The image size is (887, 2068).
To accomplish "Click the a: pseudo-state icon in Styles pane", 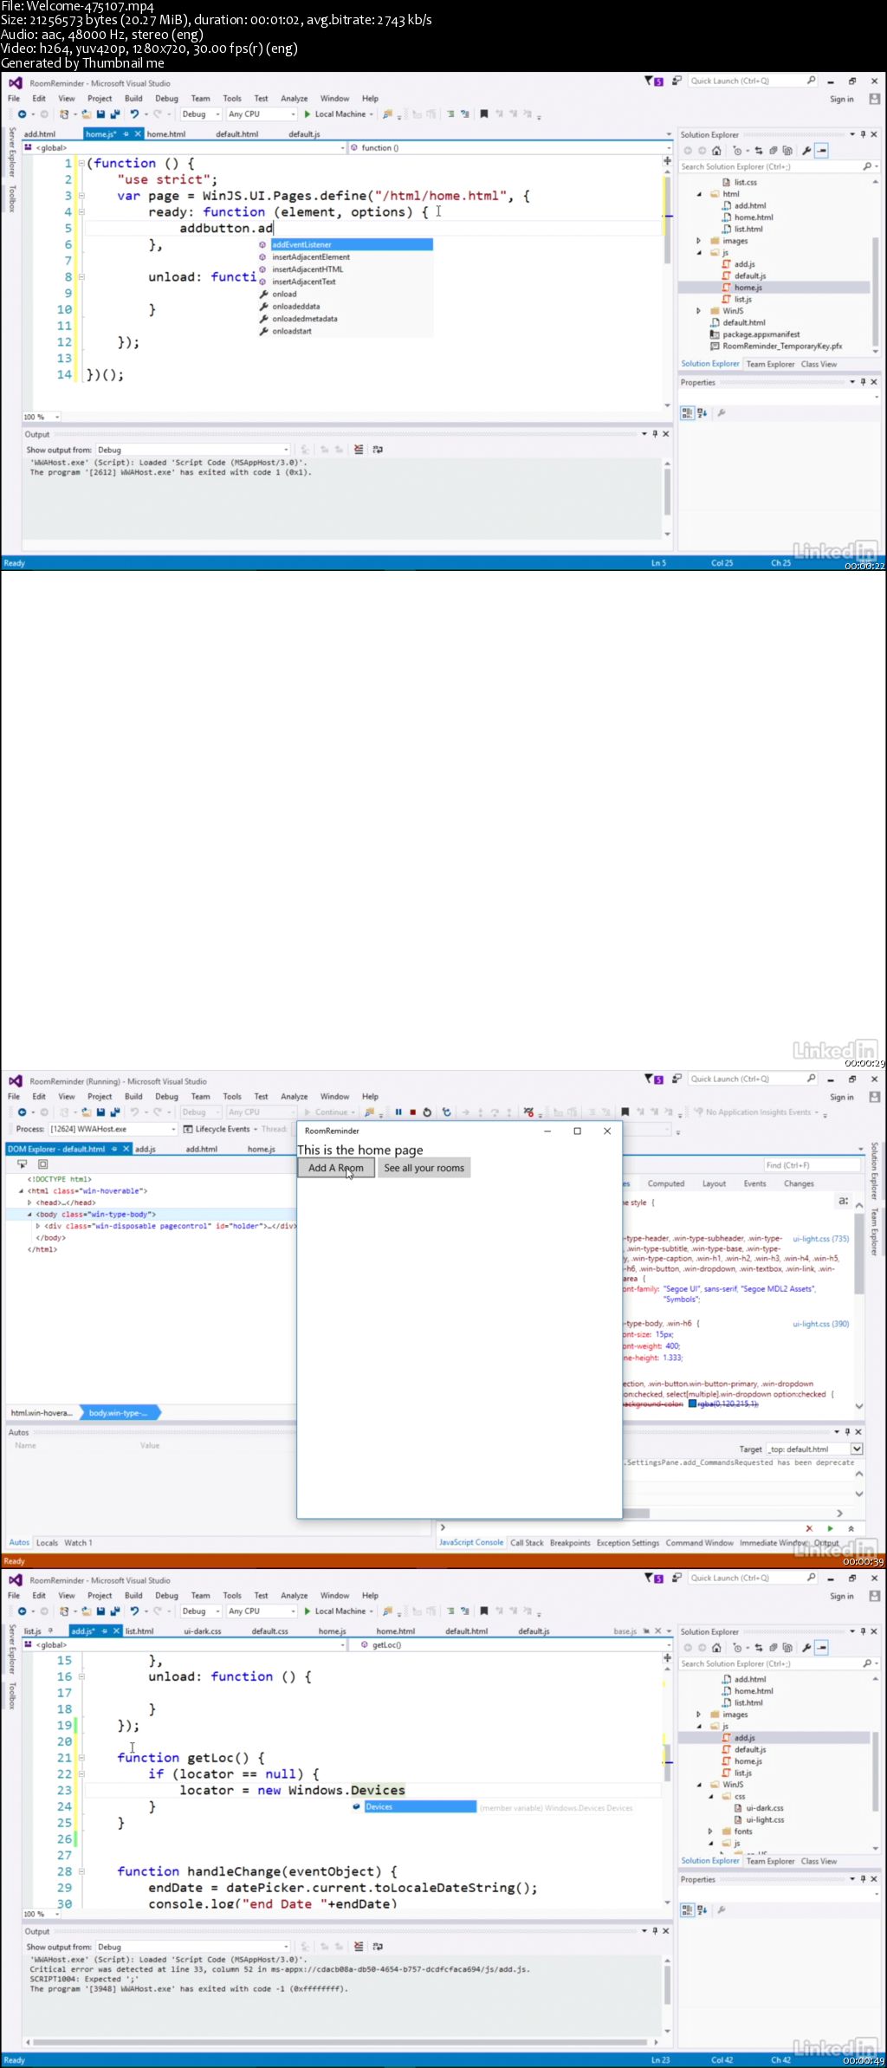I will (843, 1201).
